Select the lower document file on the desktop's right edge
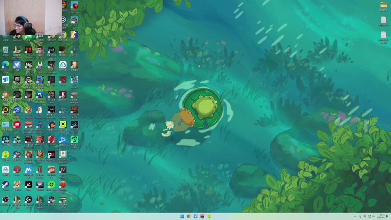 (384, 35)
